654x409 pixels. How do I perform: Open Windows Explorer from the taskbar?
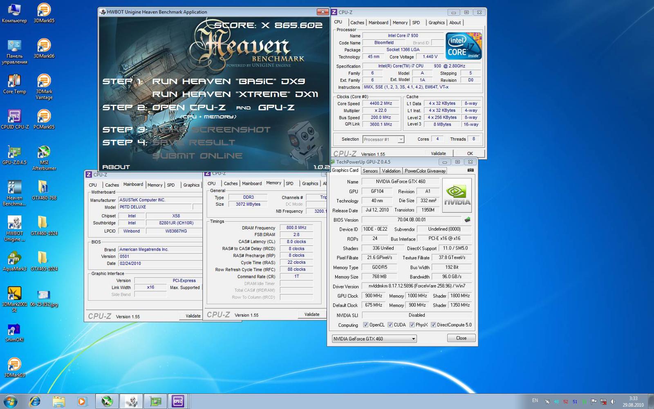point(58,401)
